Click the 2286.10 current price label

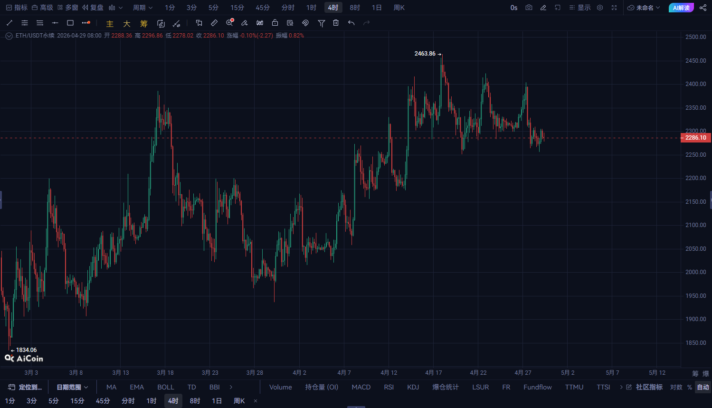coord(695,138)
